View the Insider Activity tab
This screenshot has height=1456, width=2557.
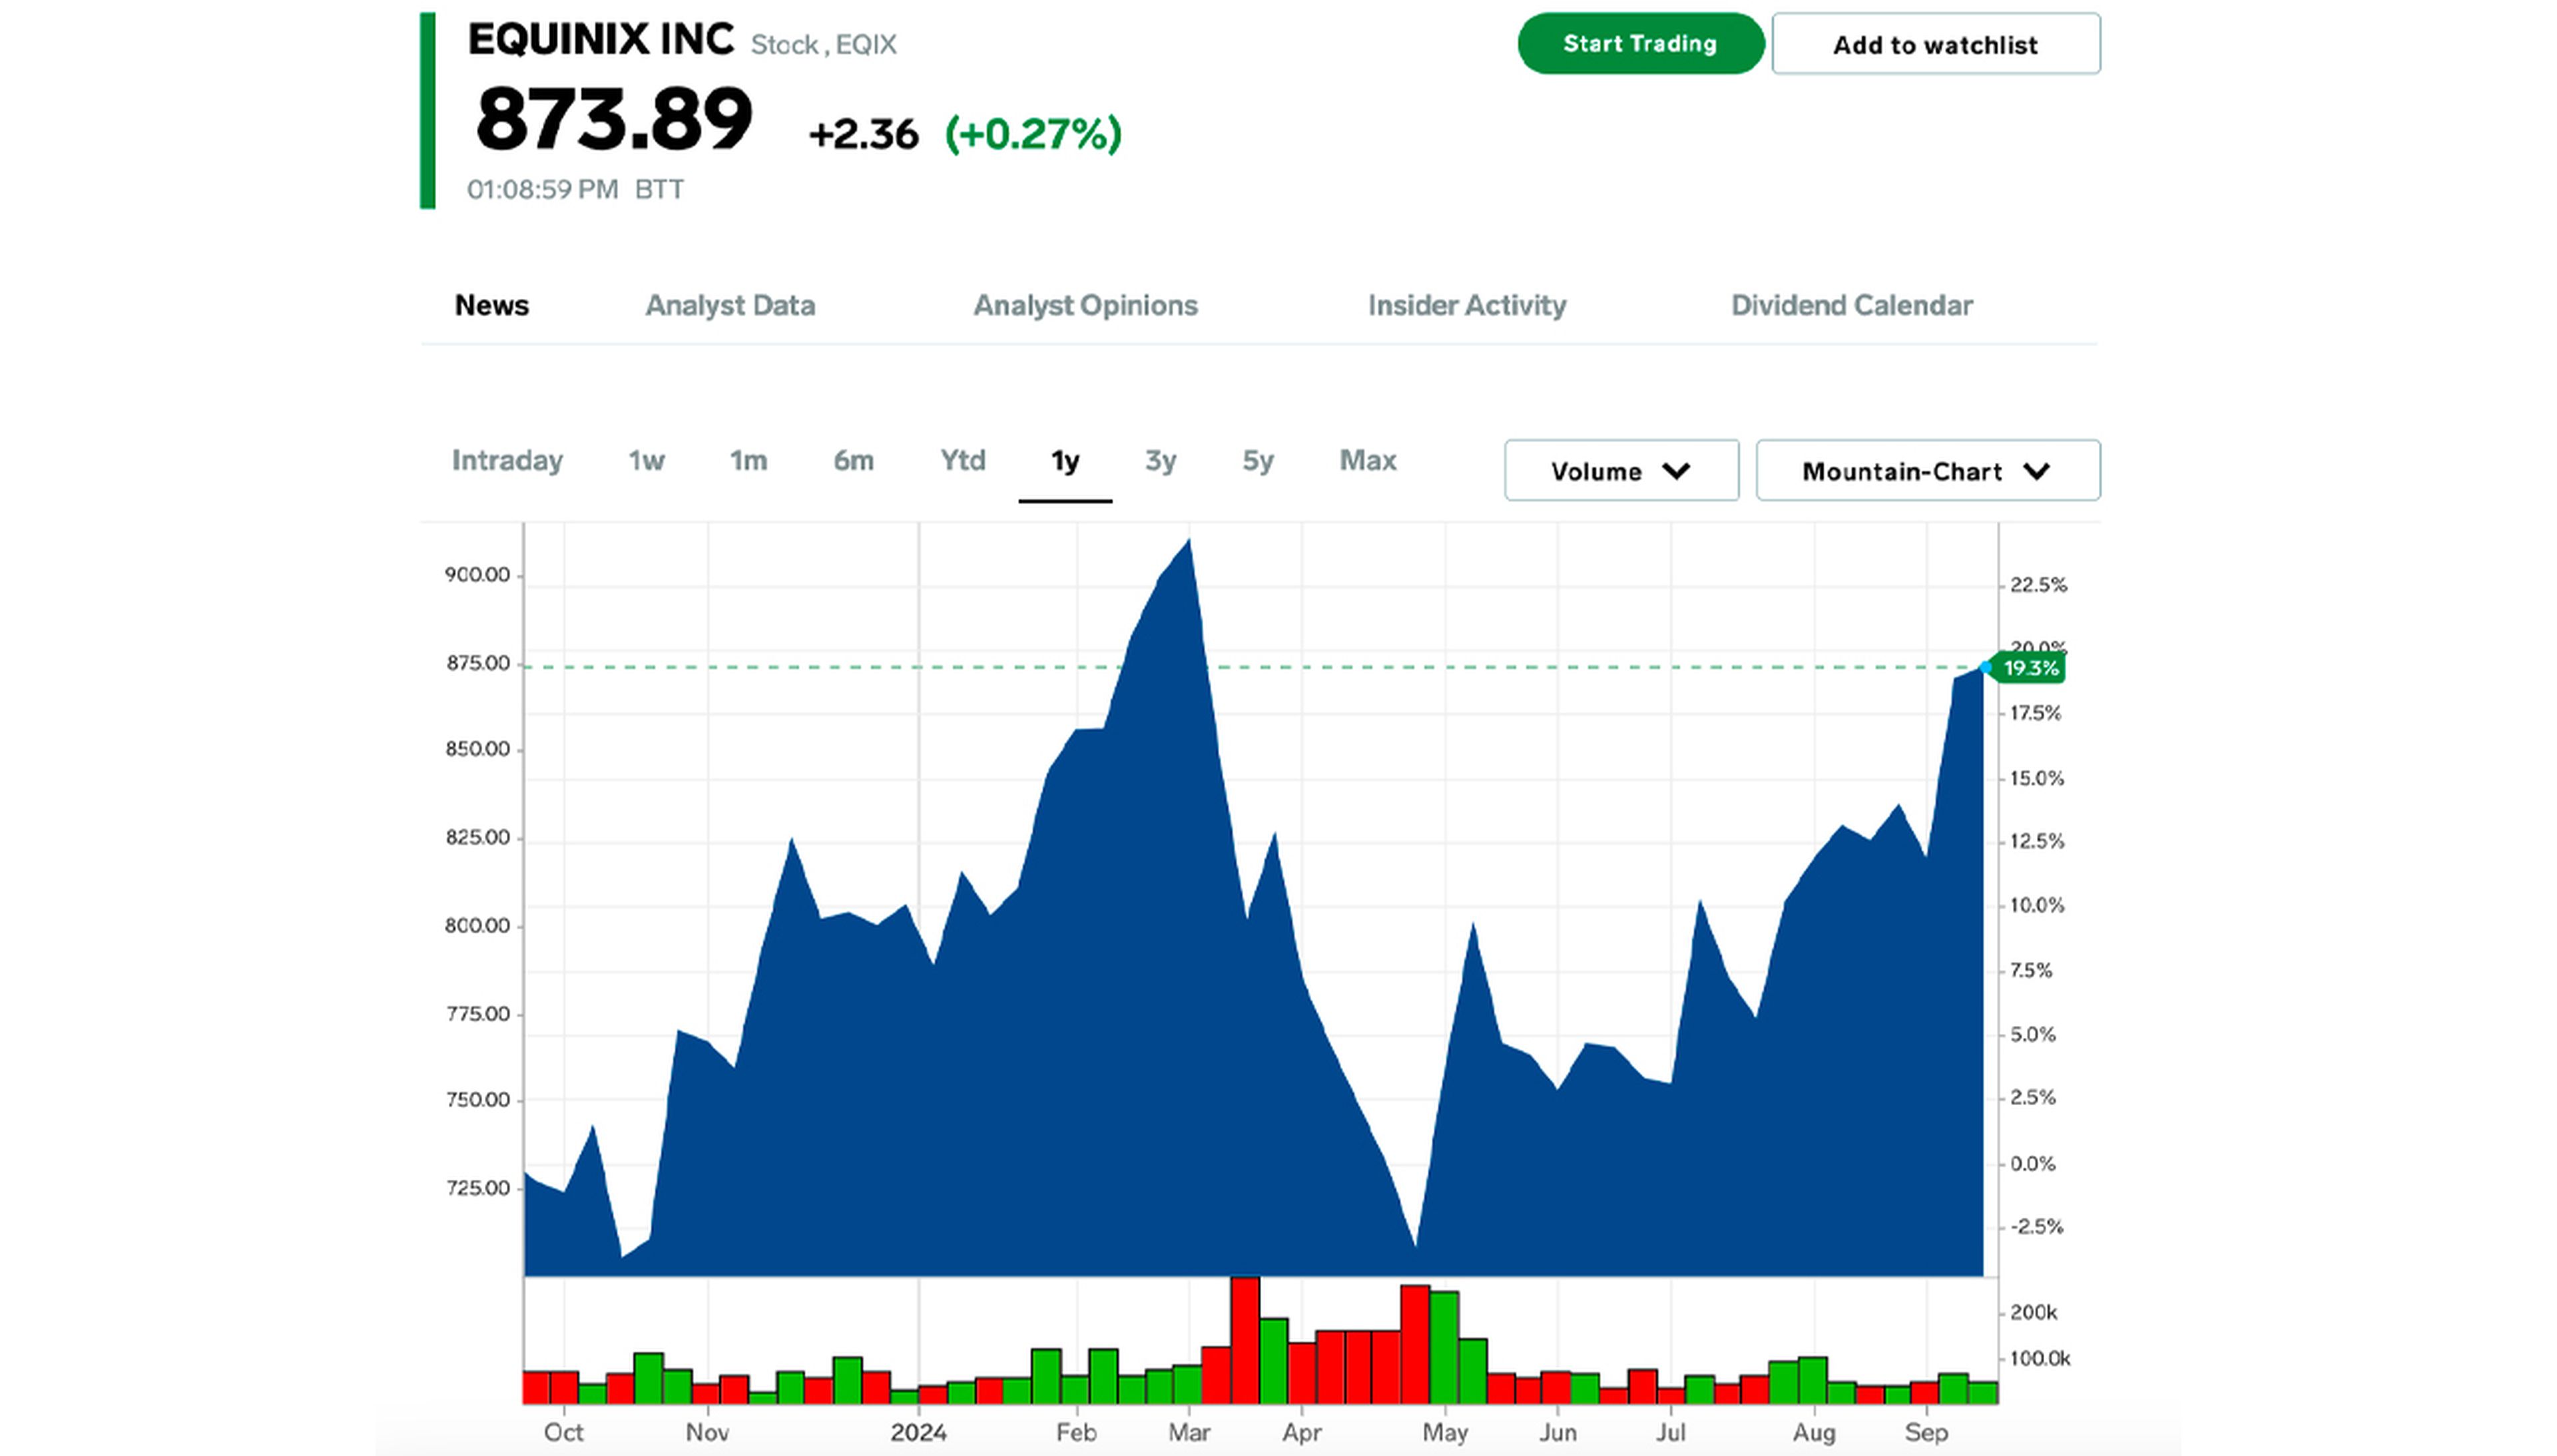pos(1467,305)
